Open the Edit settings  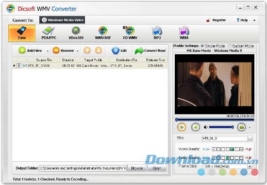(119, 50)
